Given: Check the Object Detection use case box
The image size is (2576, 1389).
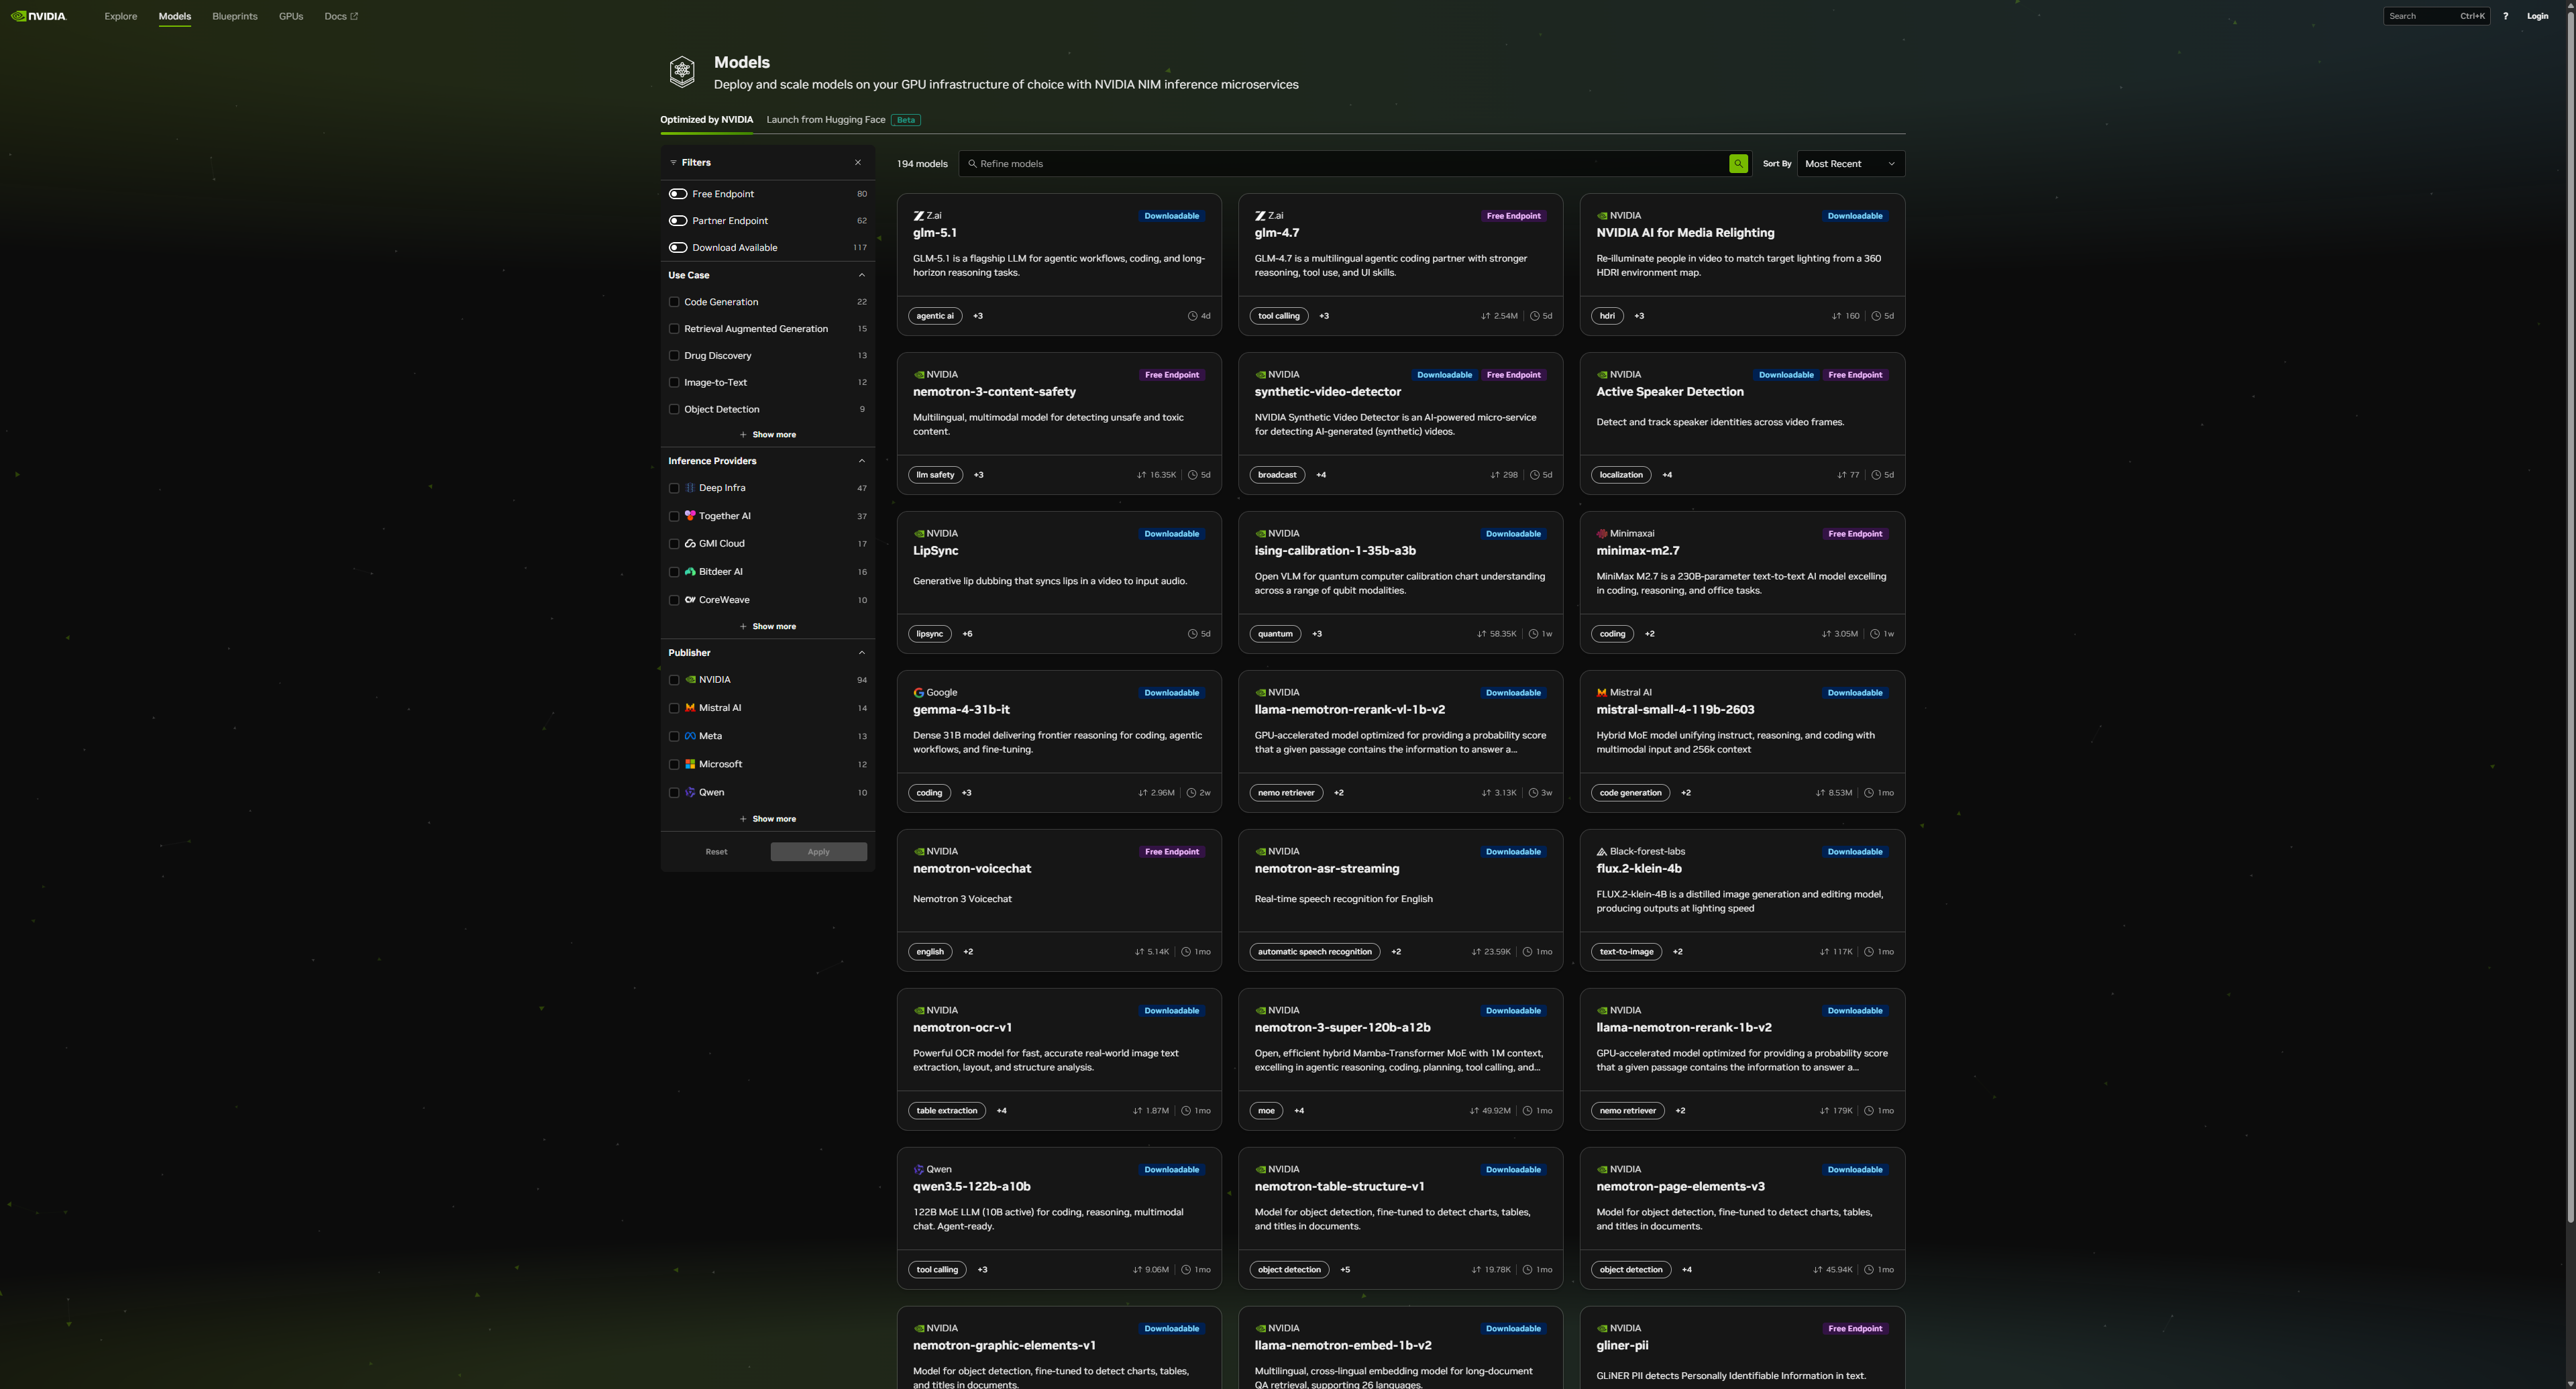Looking at the screenshot, I should pyautogui.click(x=674, y=410).
